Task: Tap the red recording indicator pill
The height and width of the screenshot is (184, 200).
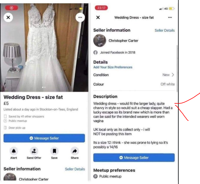Action: (12, 8)
